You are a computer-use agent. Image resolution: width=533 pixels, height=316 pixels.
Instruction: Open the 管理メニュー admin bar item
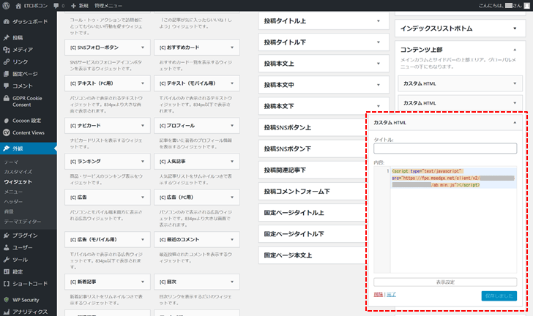[x=108, y=6]
